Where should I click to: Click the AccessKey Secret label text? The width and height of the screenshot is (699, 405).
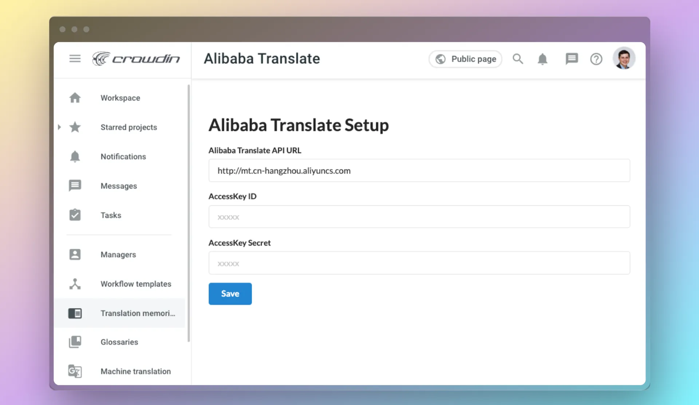pyautogui.click(x=240, y=243)
